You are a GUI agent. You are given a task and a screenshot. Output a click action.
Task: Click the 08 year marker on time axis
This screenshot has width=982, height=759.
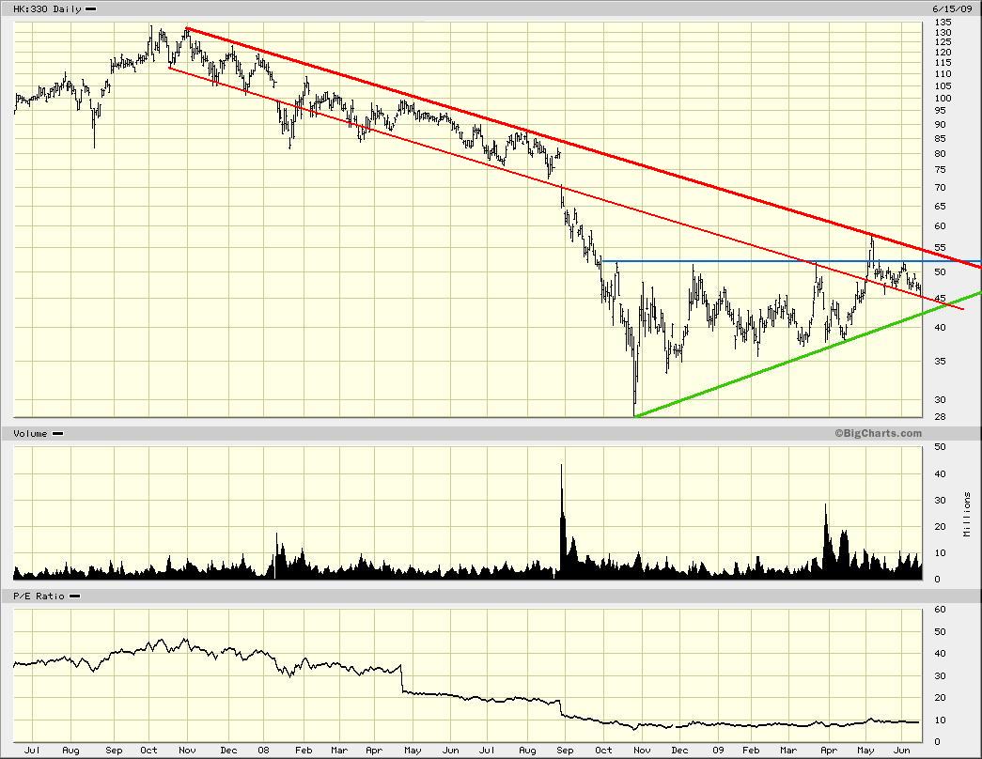pyautogui.click(x=263, y=750)
